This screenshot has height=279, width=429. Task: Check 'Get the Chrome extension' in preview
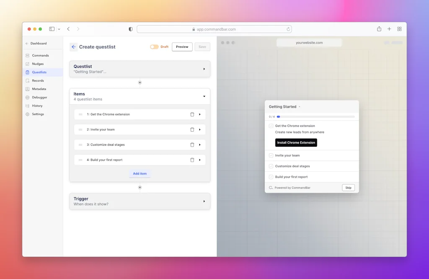pyautogui.click(x=270, y=126)
